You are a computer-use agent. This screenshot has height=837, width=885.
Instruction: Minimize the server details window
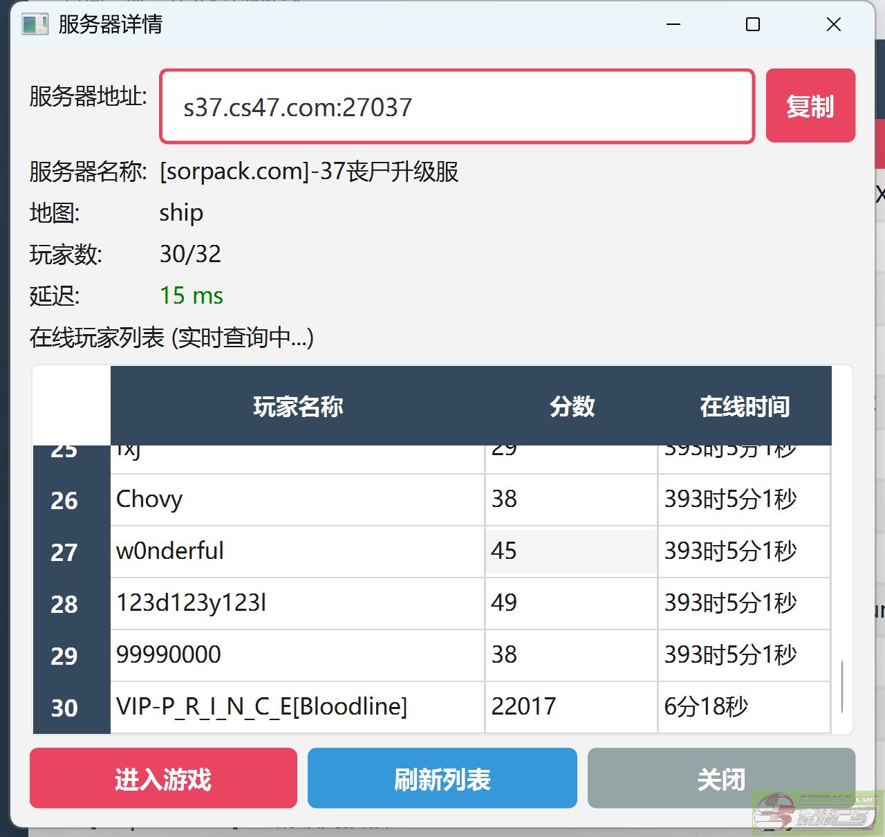coord(673,25)
